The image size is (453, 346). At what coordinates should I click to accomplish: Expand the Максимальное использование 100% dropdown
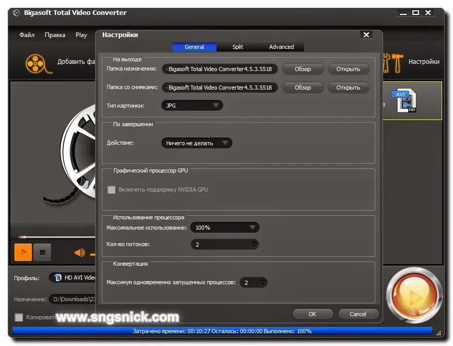[225, 228]
